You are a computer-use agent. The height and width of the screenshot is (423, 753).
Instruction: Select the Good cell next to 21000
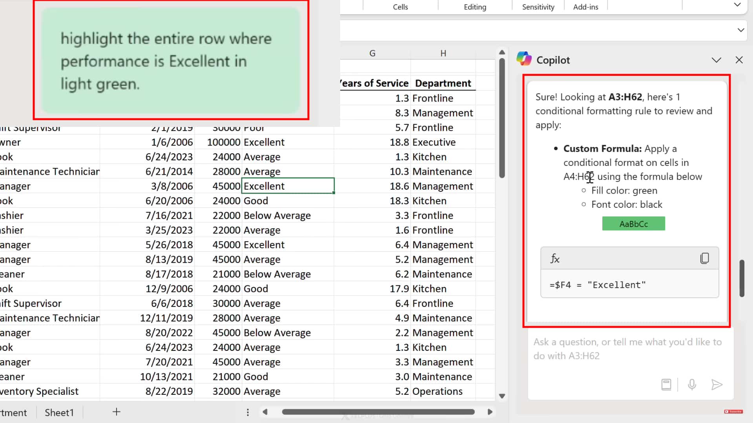pyautogui.click(x=288, y=377)
